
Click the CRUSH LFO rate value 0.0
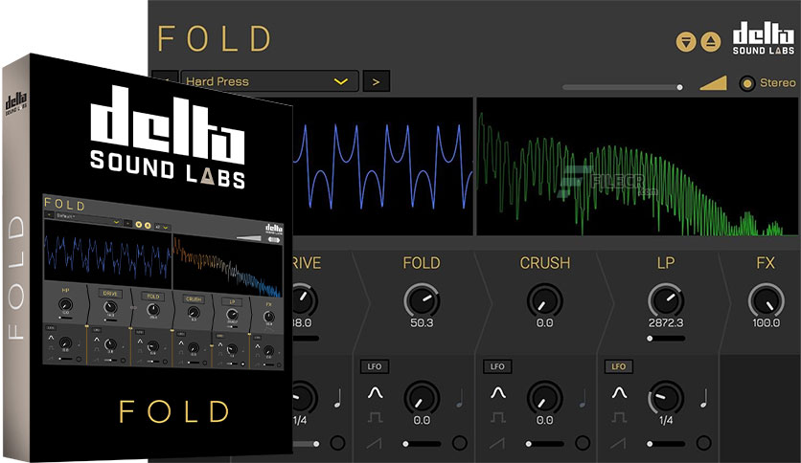(x=544, y=420)
